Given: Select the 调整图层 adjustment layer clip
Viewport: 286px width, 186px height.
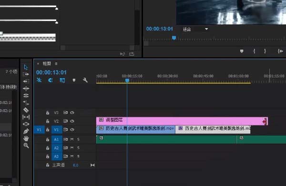Looking at the screenshot, I should point(182,121).
